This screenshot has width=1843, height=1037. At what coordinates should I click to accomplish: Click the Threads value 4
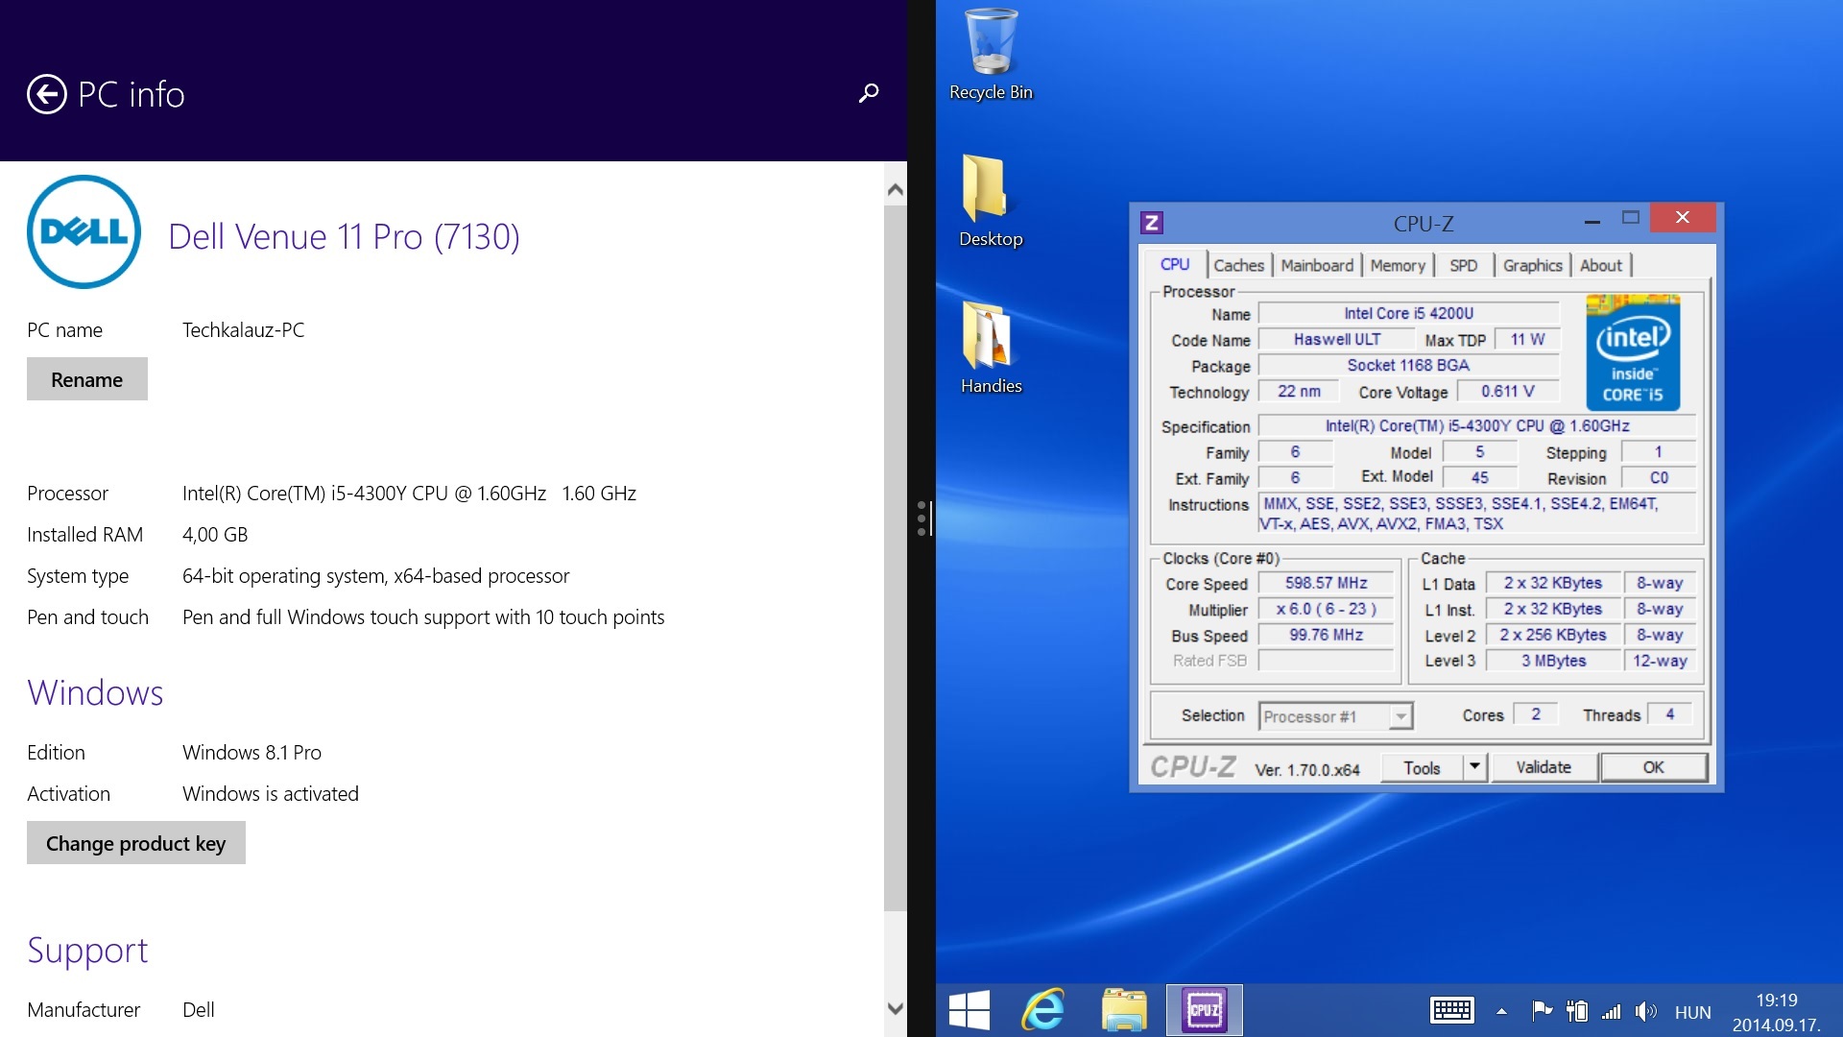pyautogui.click(x=1670, y=714)
